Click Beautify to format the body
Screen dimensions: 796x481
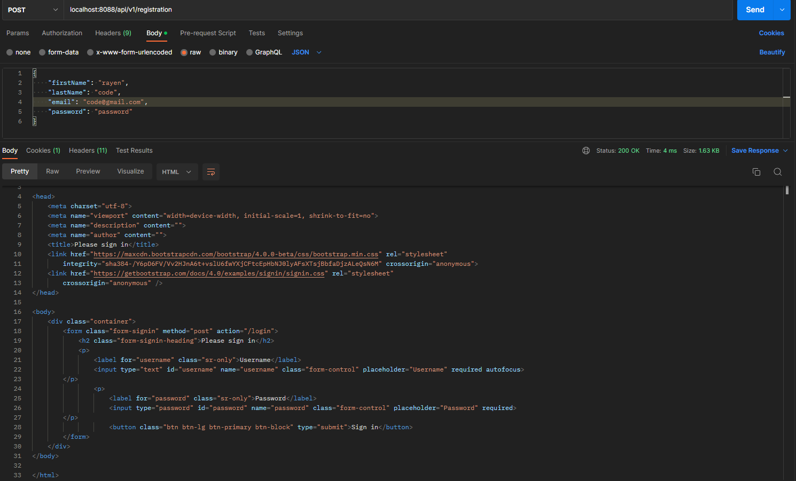coord(772,52)
